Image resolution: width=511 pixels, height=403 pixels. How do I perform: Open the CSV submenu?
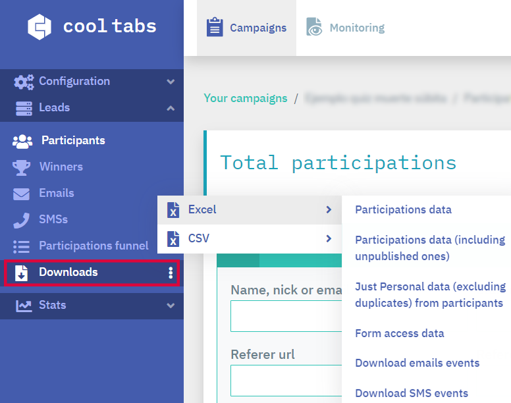(x=249, y=238)
